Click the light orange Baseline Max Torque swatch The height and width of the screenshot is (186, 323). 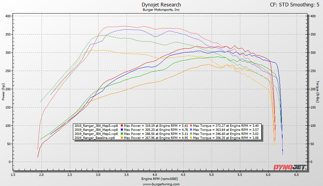[x=192, y=138]
